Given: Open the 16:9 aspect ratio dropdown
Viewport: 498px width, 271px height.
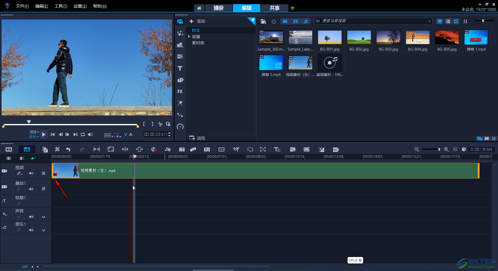Looking at the screenshot, I should pyautogui.click(x=109, y=135).
